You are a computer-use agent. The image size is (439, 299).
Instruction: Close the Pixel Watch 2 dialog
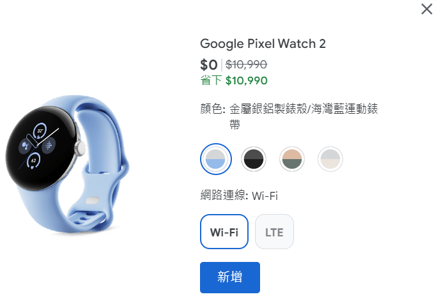[x=427, y=9]
